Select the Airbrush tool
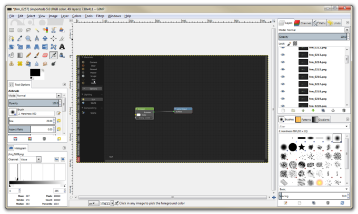This screenshot has width=358, height=214. (53, 55)
